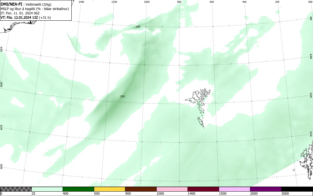
Task: Click the 10W longitude label
Action: [x=147, y=2]
